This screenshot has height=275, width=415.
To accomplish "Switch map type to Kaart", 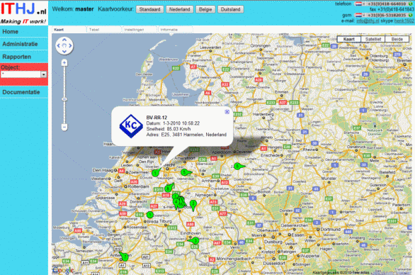I will 349,39.
